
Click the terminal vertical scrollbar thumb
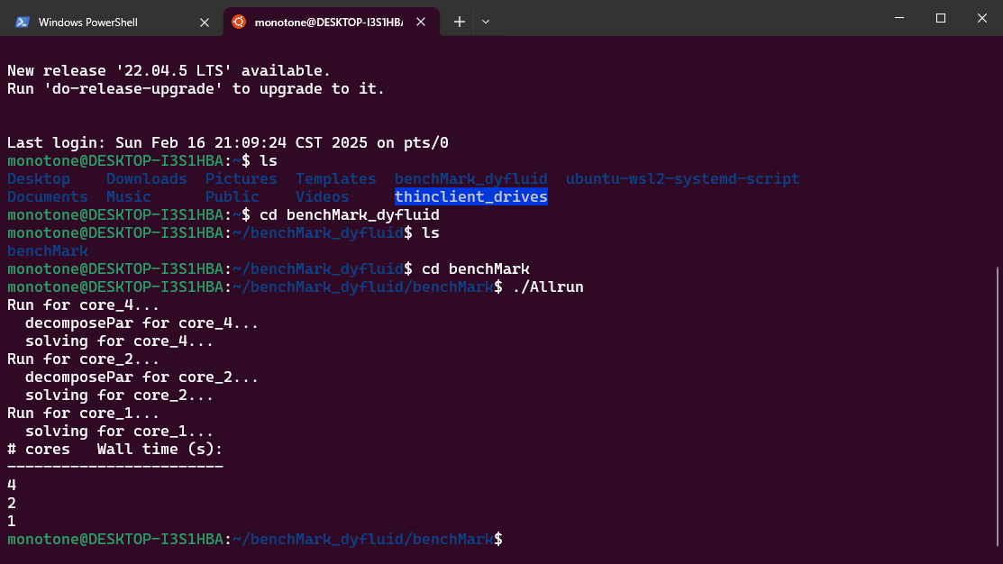[998, 408]
